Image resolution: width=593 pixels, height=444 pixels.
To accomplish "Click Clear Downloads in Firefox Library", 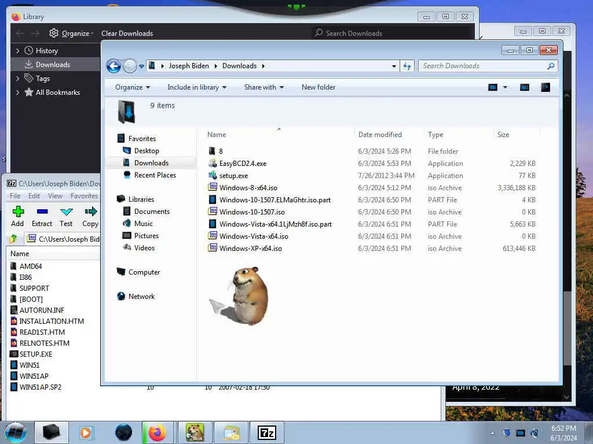I will click(127, 33).
